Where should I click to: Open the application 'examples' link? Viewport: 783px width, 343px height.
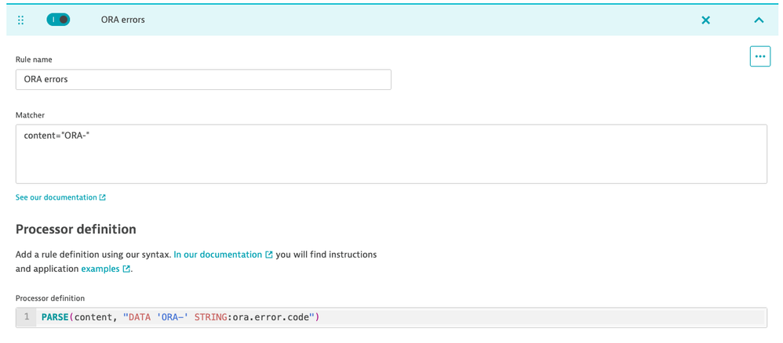tap(100, 269)
